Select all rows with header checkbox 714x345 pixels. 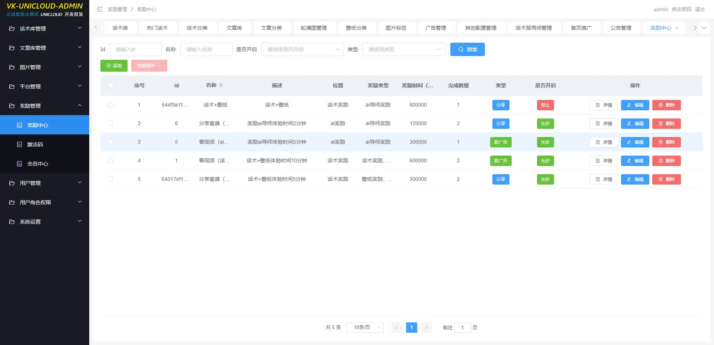point(111,85)
